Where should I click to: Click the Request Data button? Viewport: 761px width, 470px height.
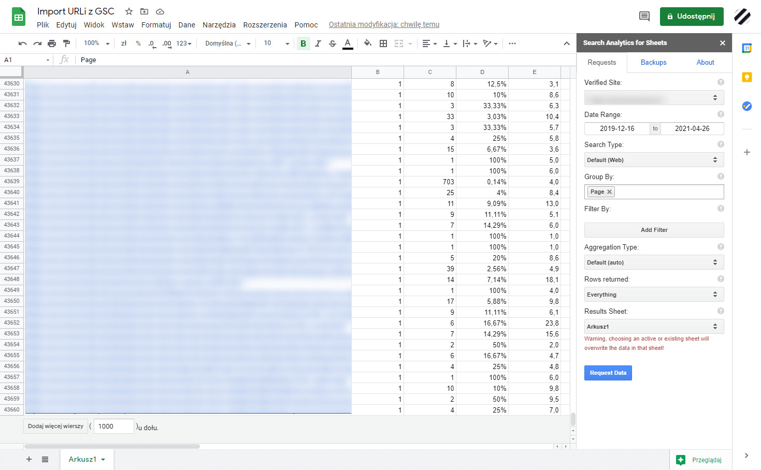point(608,373)
